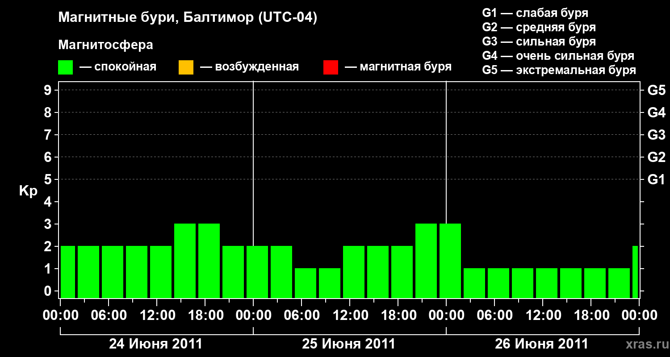Click the 06:00 time label for 25 Июня
Viewport: 670px width, 357px height.
click(301, 315)
